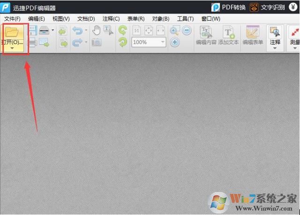
Task: Click the PDF转换 convert button
Action: click(228, 7)
